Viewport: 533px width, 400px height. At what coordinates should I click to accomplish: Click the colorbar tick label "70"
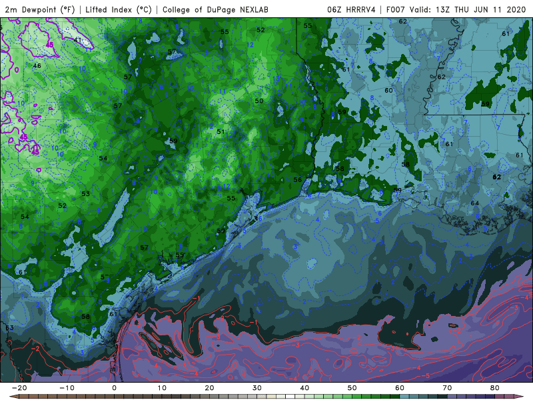pos(447,388)
